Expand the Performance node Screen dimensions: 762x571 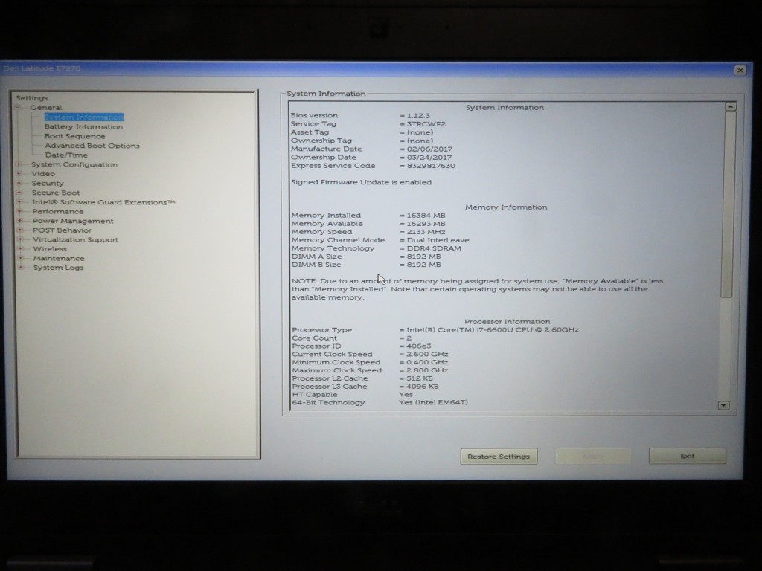[20, 211]
